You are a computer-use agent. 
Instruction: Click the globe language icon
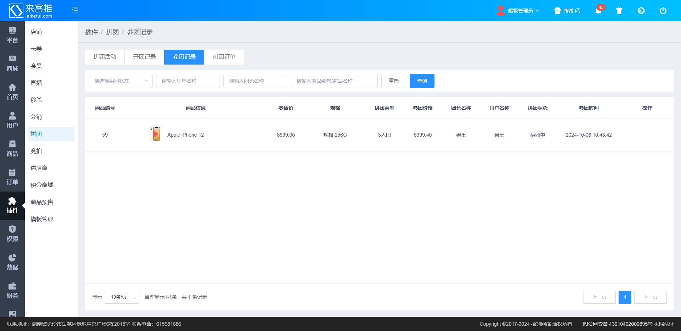coord(641,11)
